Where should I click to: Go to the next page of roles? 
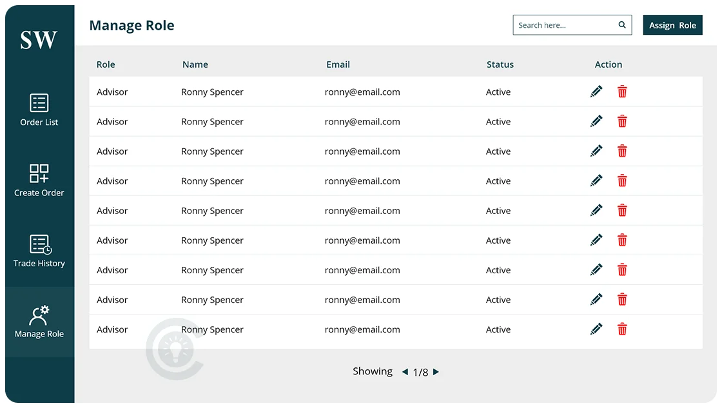[436, 372]
